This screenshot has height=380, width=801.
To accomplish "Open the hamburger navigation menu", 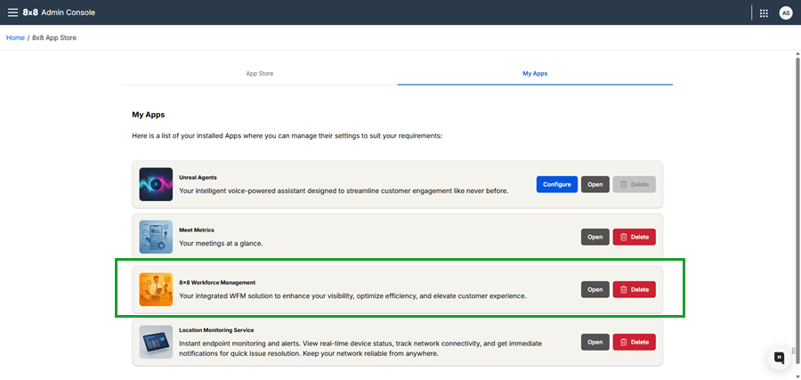I will click(12, 12).
